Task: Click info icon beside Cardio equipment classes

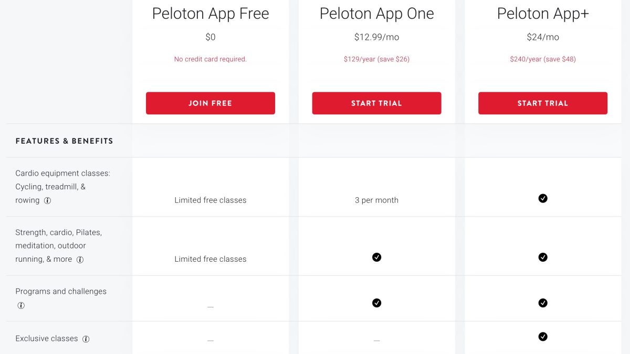Action: pyautogui.click(x=47, y=200)
